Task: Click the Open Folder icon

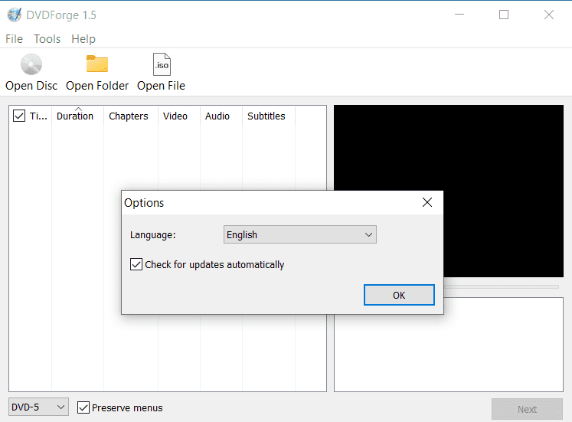Action: (x=97, y=64)
